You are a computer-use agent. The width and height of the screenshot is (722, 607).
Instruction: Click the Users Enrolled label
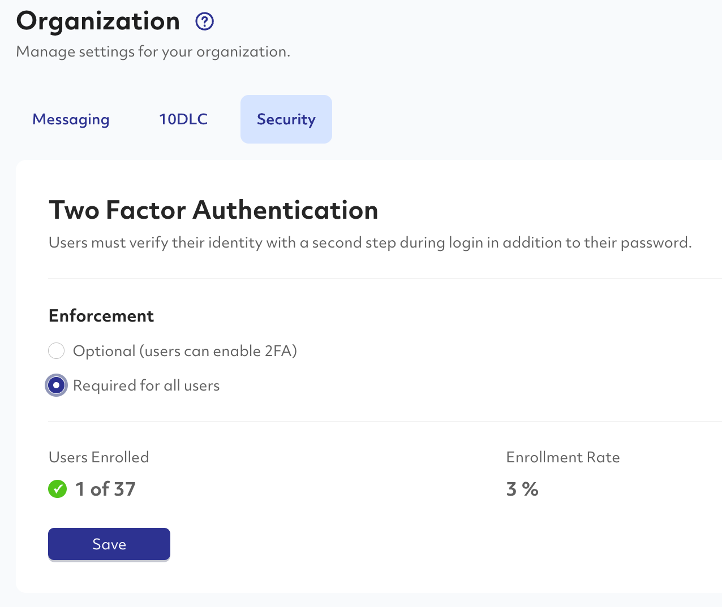coord(99,457)
